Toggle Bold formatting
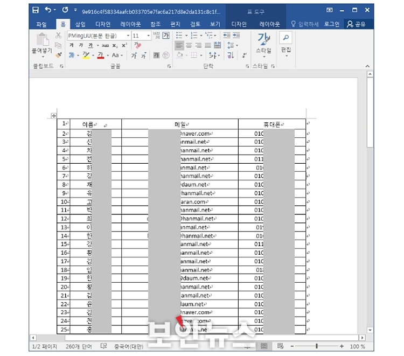Viewport: 404px width, 356px height. 72,45
